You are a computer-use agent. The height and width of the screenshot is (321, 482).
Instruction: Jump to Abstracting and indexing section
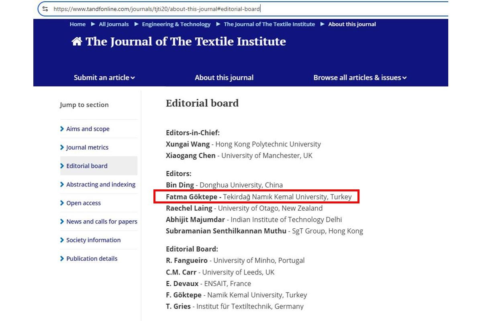coord(101,185)
